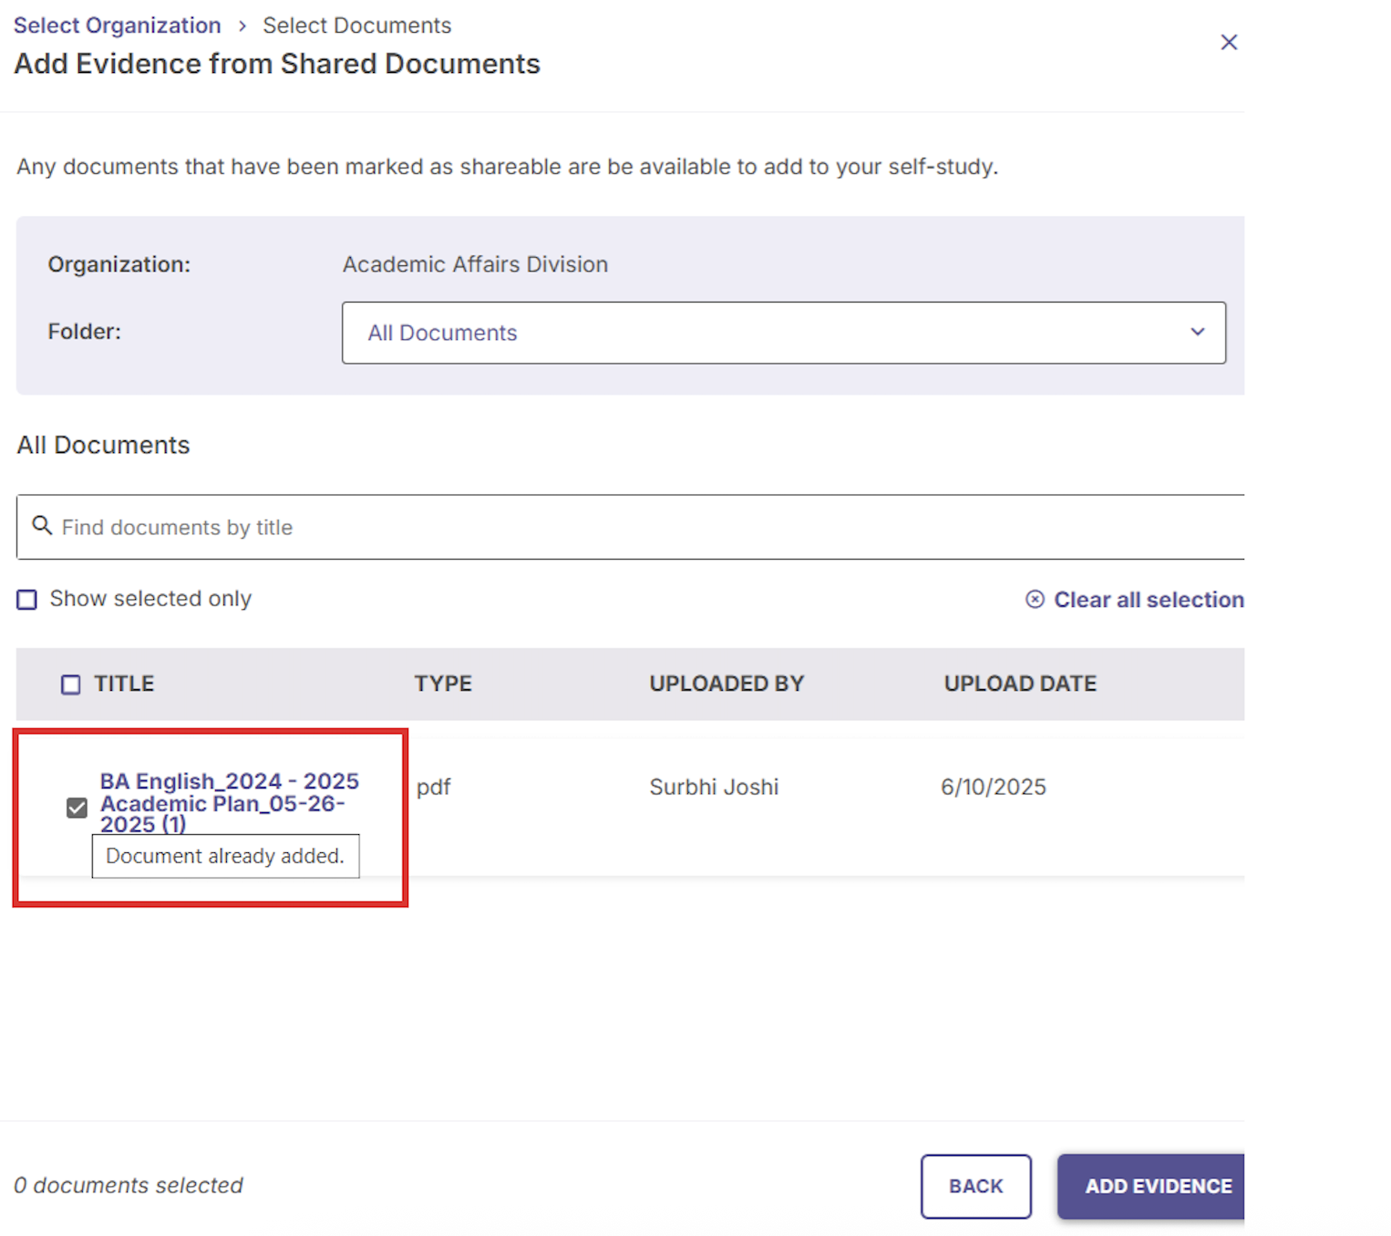This screenshot has height=1236, width=1391.
Task: Select the Surbhi Joshi uploader cell
Action: click(714, 787)
